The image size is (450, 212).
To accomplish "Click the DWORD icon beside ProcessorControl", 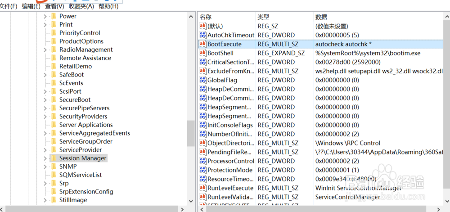I will click(x=203, y=161).
